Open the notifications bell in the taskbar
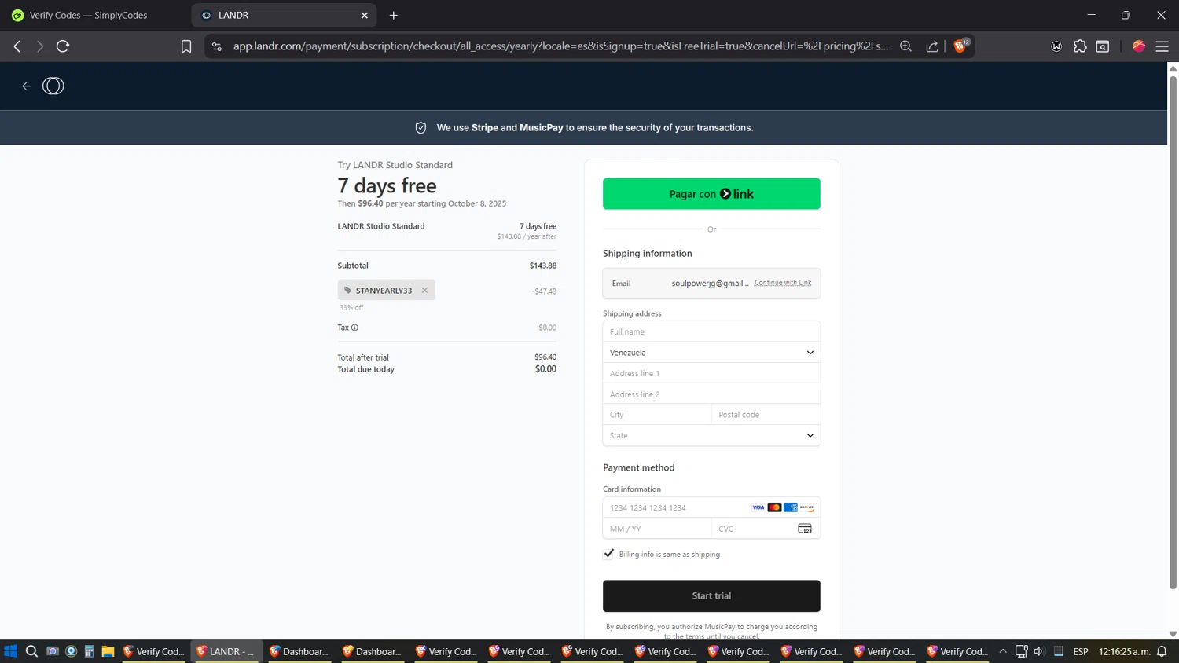 (x=1162, y=651)
